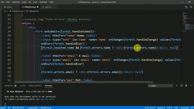Click the code minimap overview
This screenshot has width=194, height=109.
pos(188,22)
